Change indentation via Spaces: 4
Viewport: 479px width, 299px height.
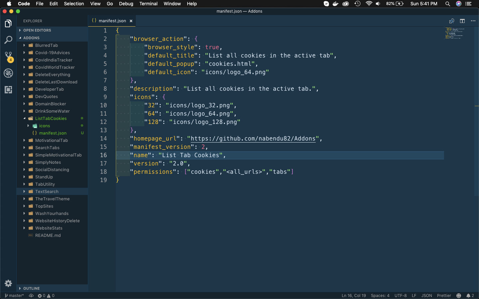point(380,296)
